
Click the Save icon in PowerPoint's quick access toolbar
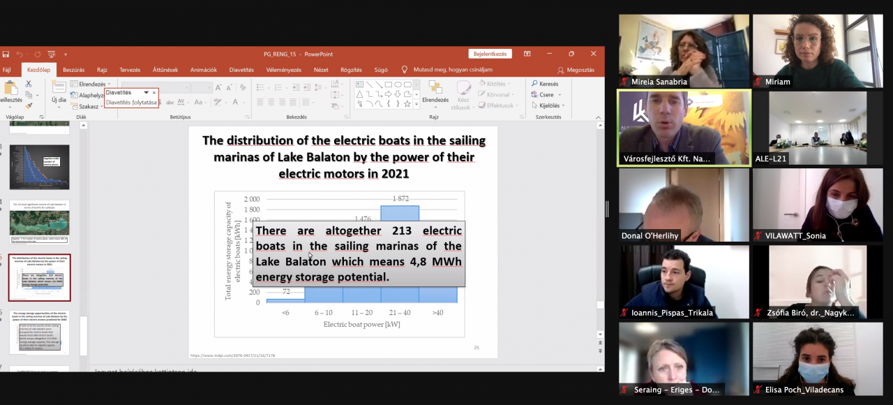[x=6, y=54]
